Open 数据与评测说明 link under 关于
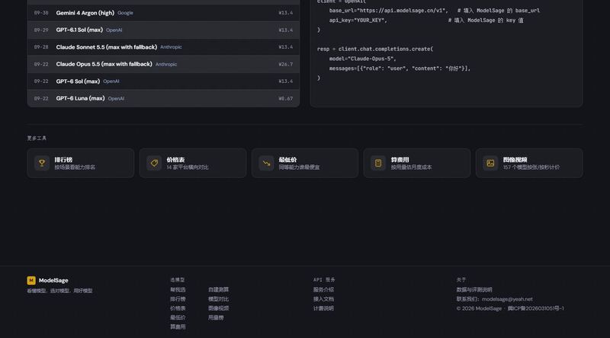 pos(474,290)
